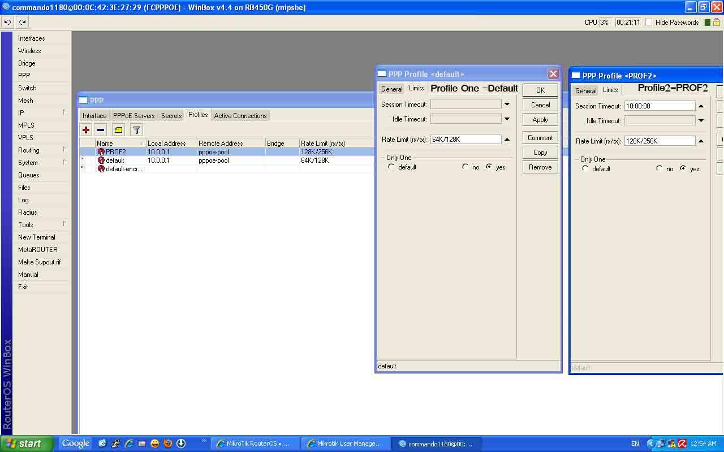Select Only One 'no' in default profile
Viewport: 724px width, 452px height.
click(x=466, y=167)
